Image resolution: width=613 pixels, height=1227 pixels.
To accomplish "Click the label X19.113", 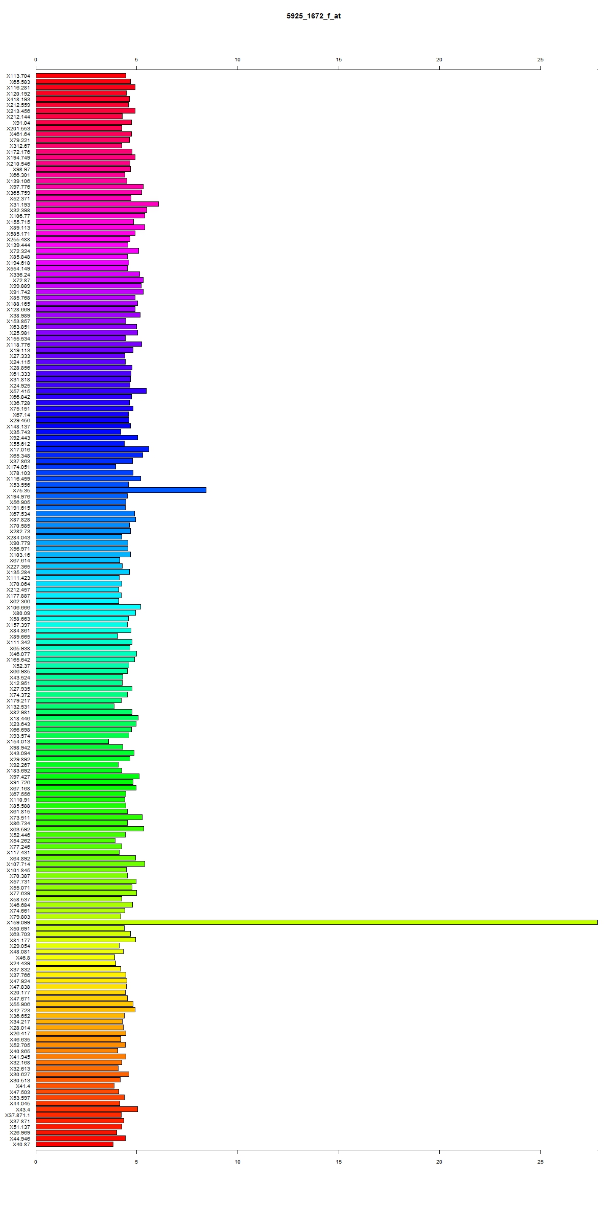I will pyautogui.click(x=20, y=350).
